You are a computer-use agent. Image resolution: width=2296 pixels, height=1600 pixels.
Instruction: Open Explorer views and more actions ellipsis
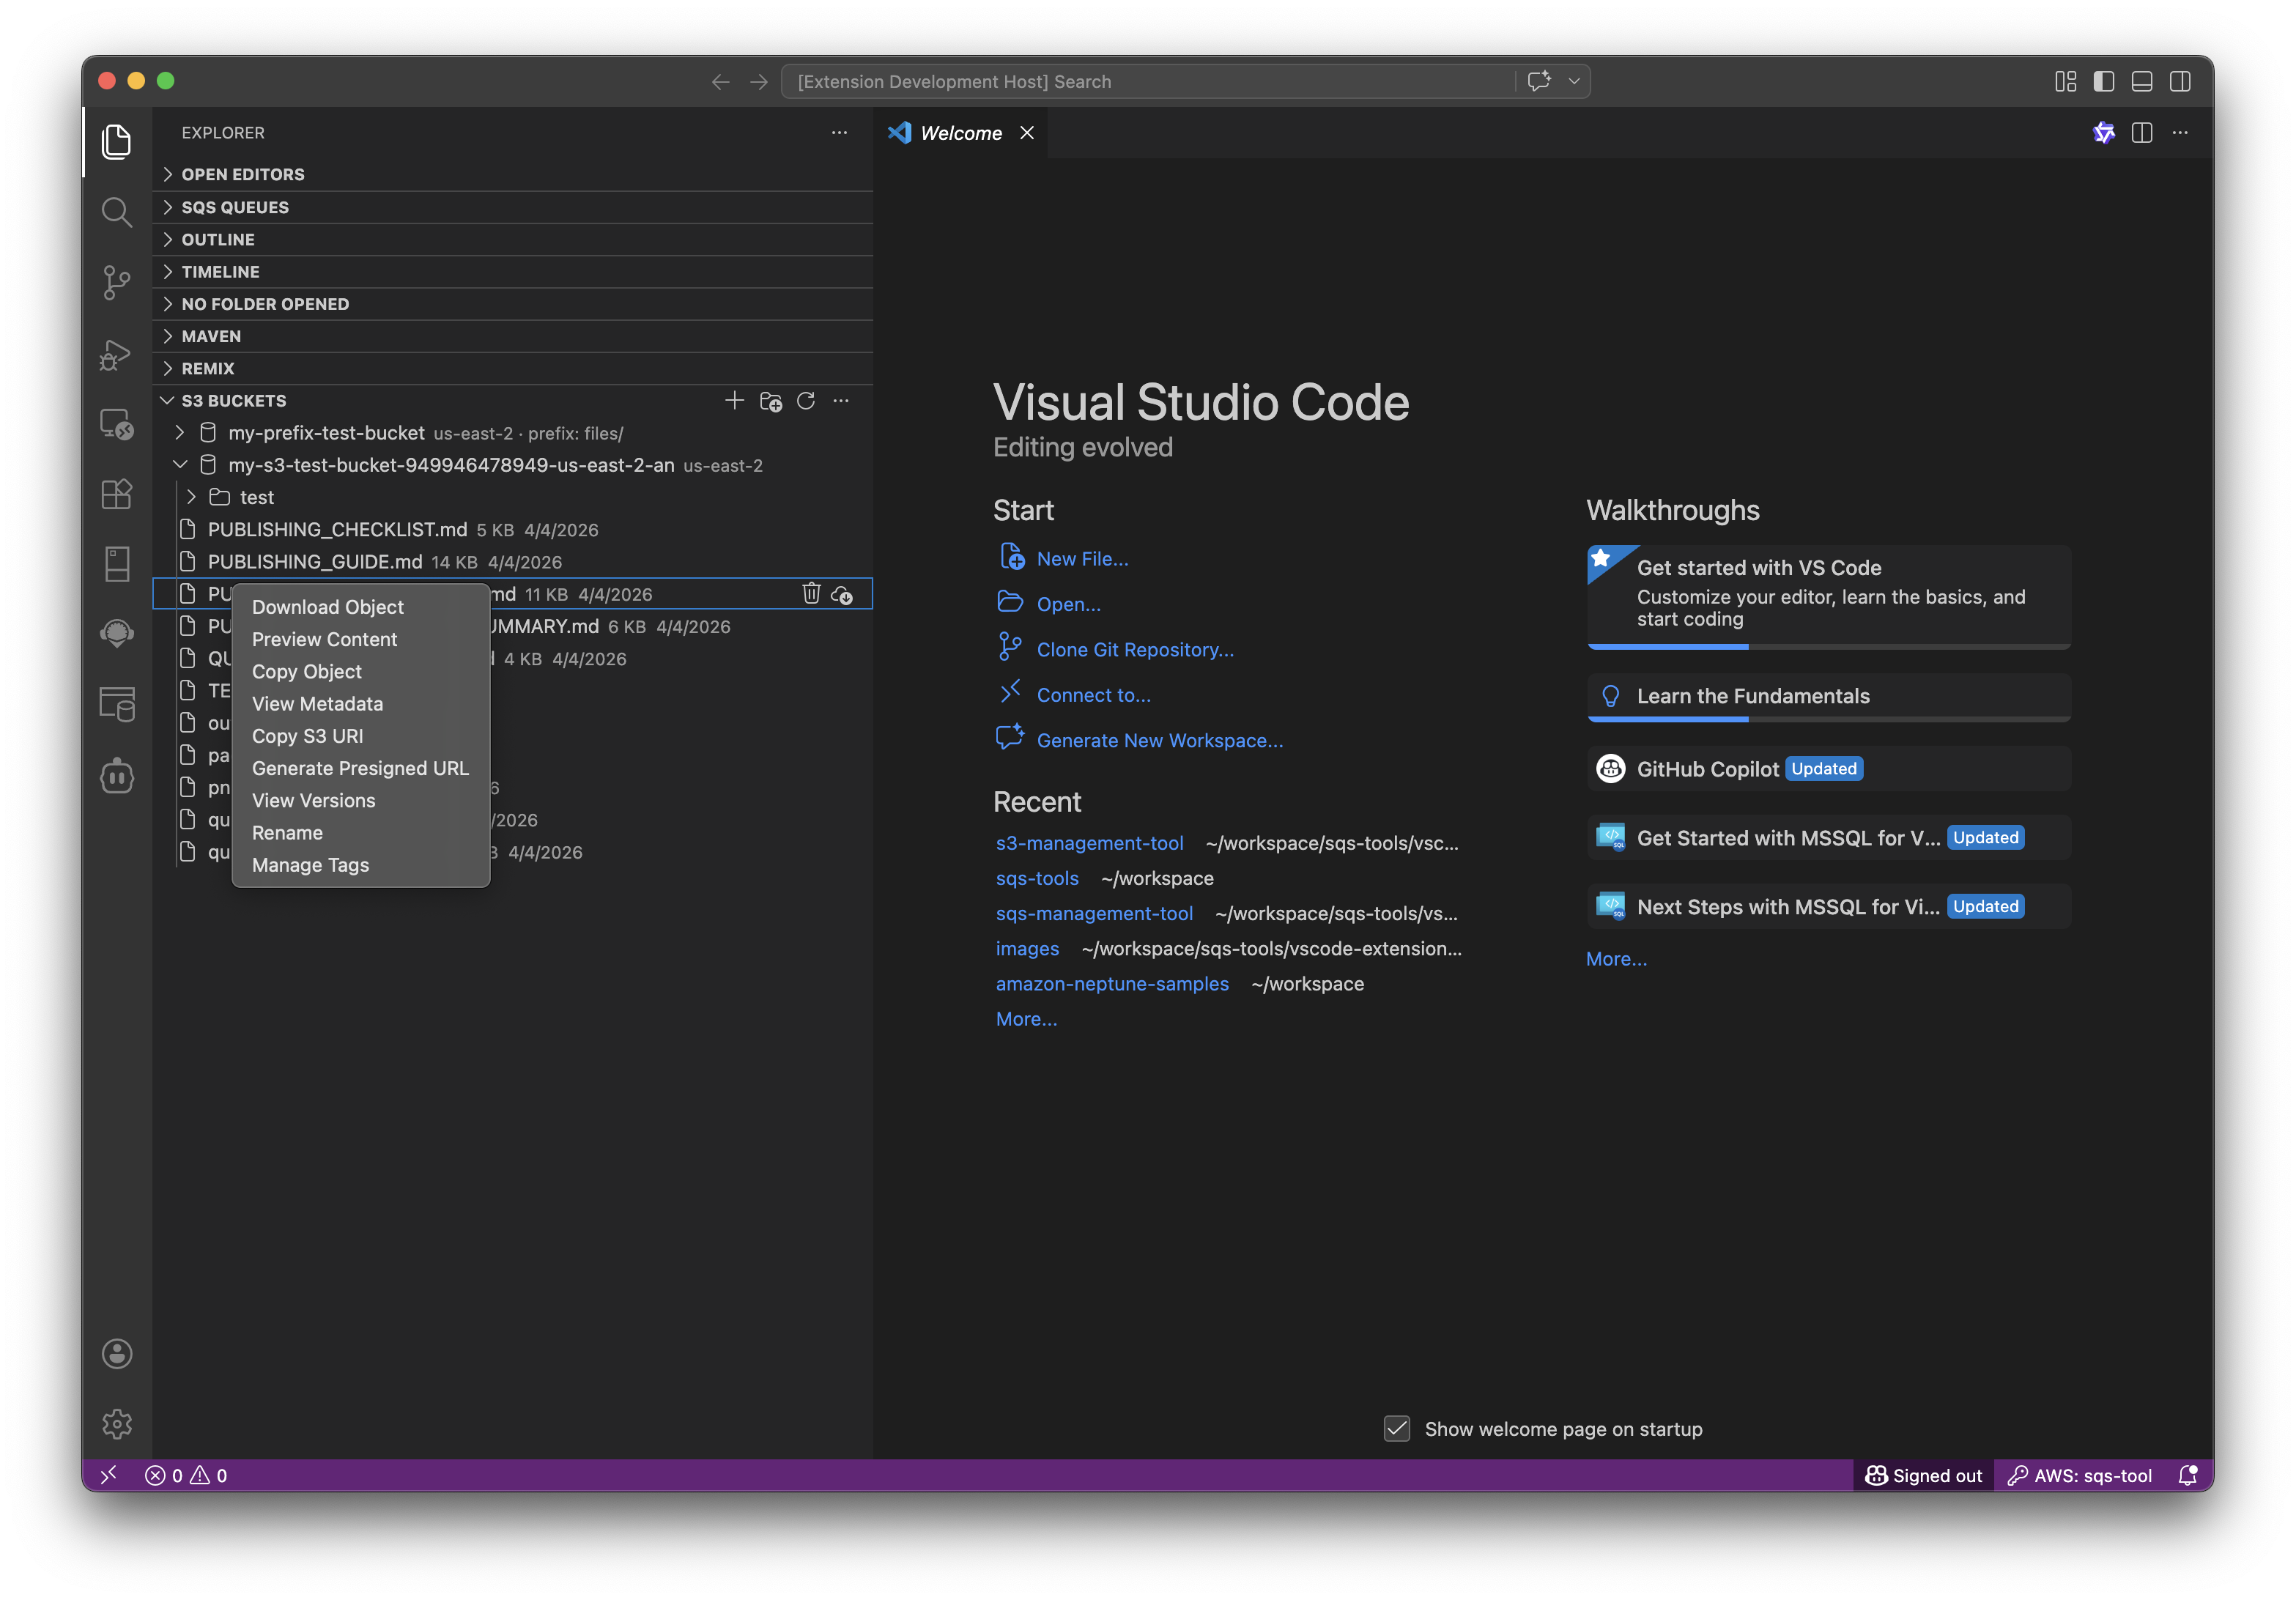pyautogui.click(x=839, y=132)
